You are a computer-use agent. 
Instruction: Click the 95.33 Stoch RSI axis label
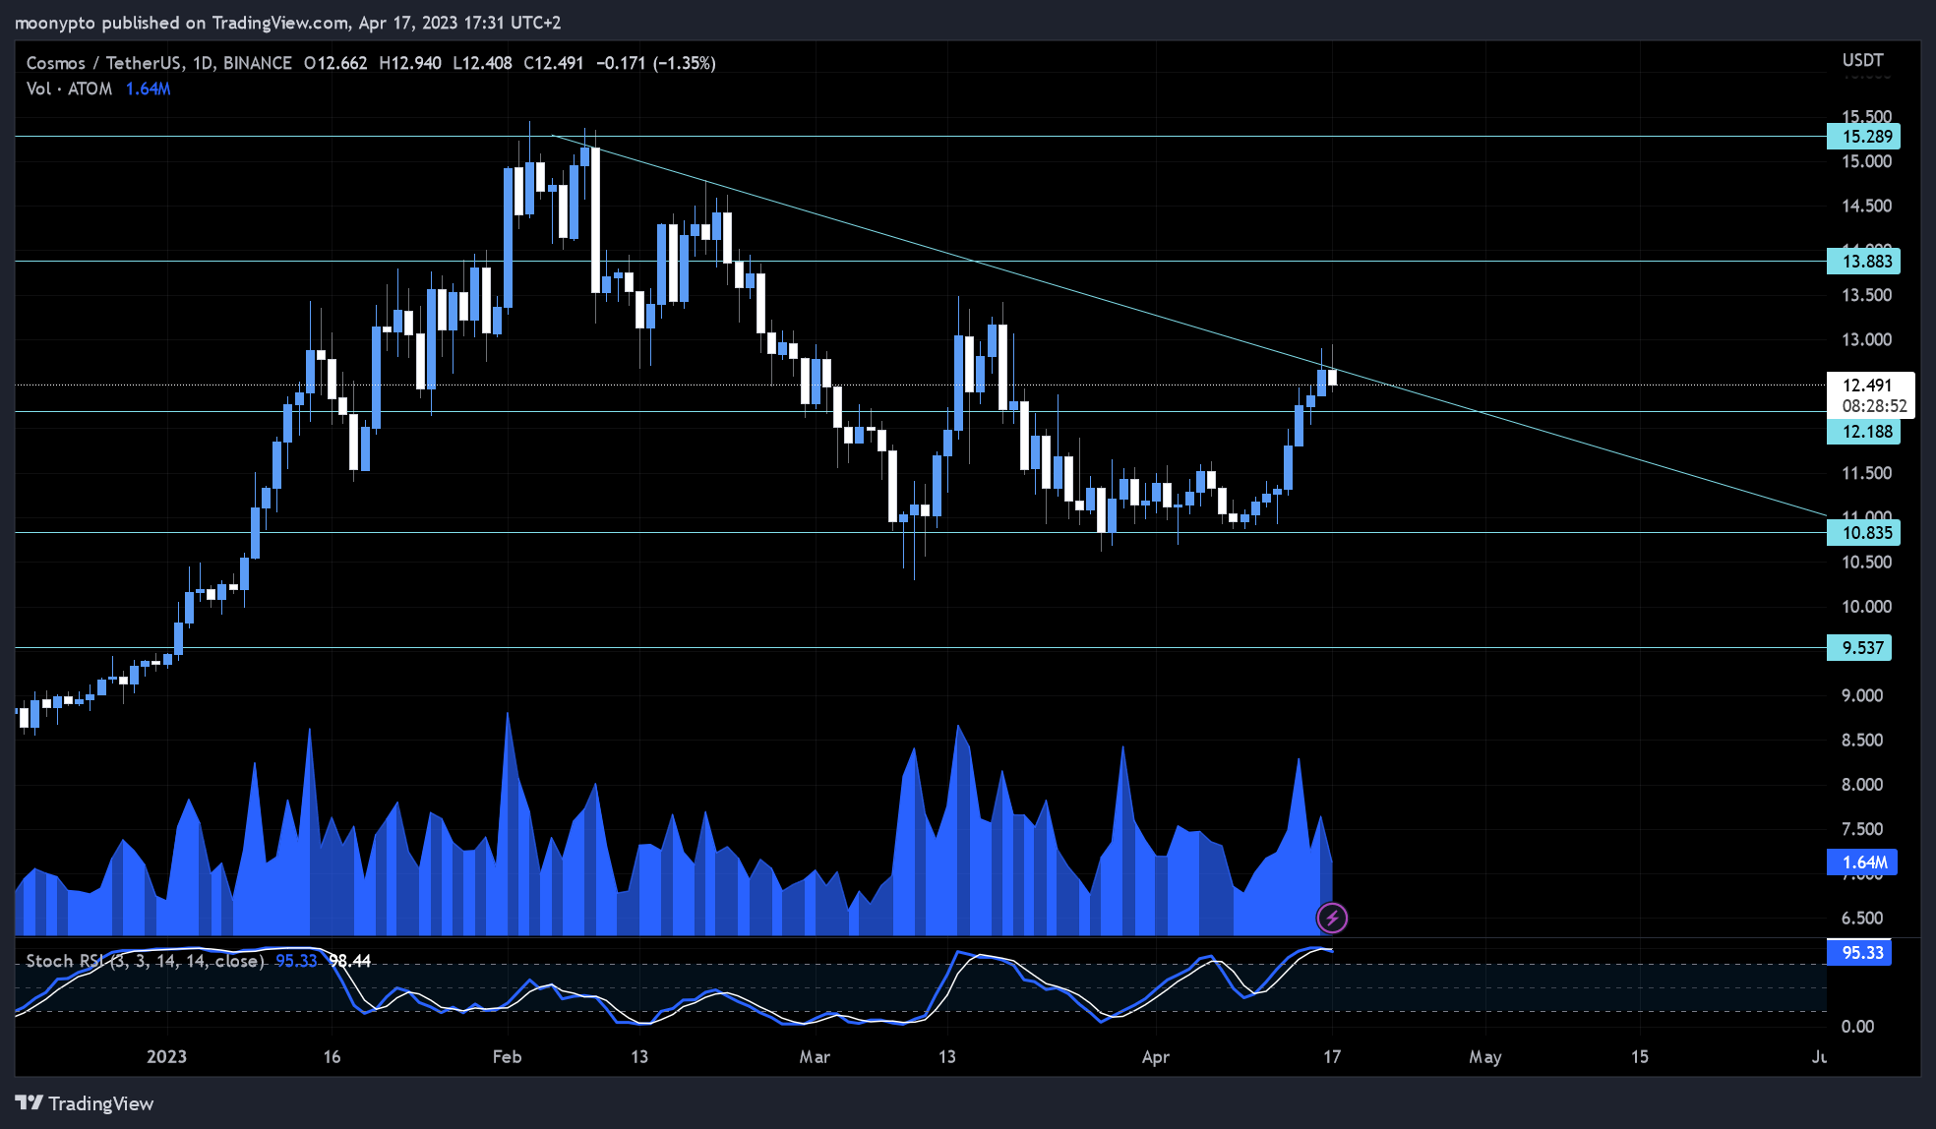[x=1859, y=953]
